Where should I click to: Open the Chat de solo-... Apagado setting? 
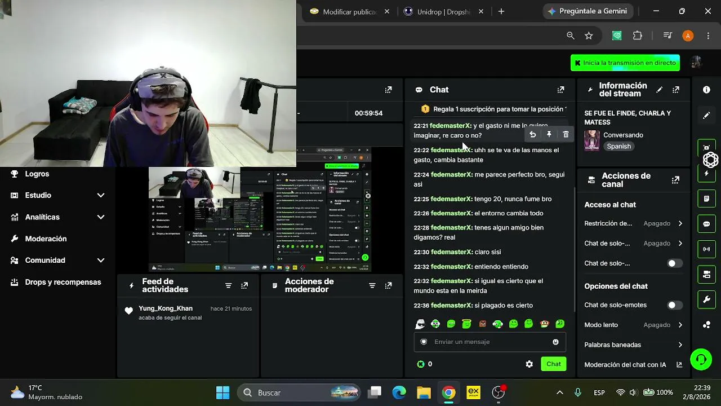(x=633, y=244)
